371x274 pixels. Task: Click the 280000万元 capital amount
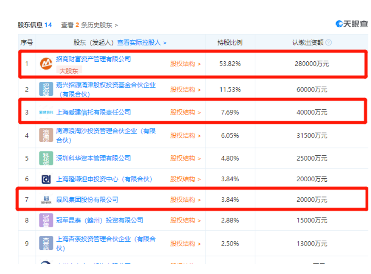(312, 64)
